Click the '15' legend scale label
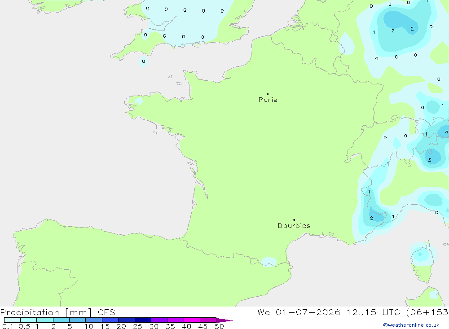The height and width of the screenshot is (329, 449). pos(105,326)
